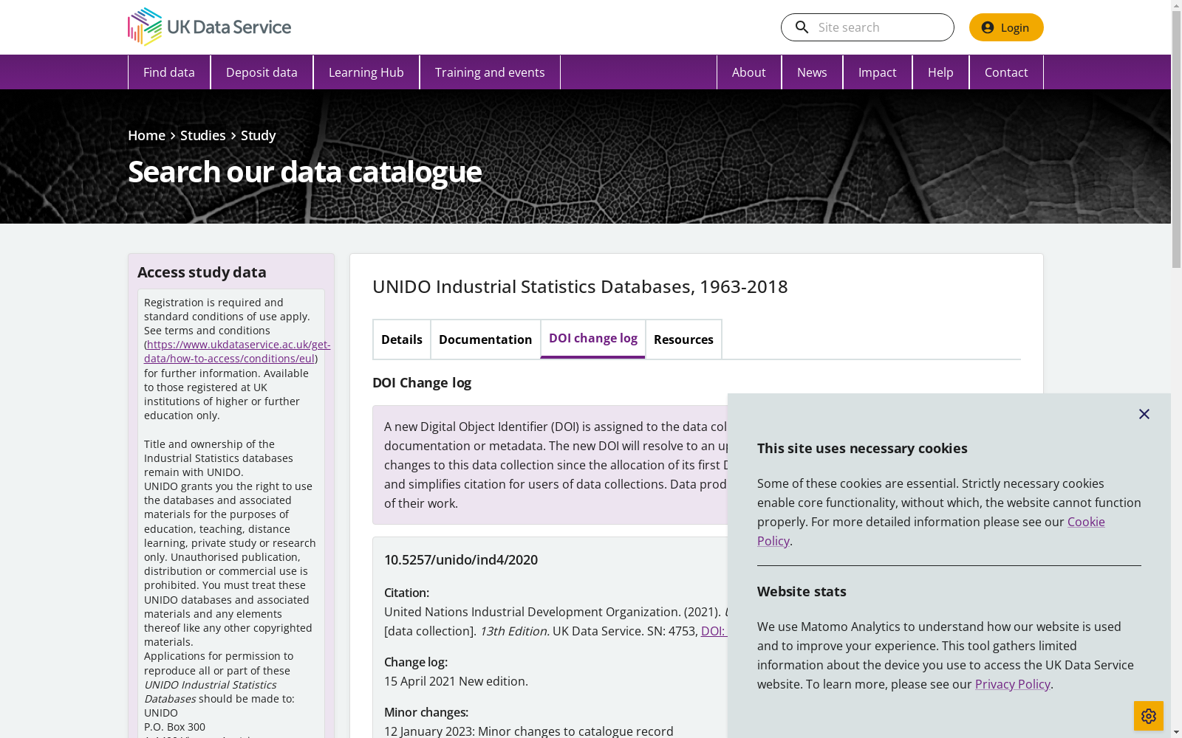Screen dimensions: 1182x738
Task: Follow the DOI link in the citation
Action: (714, 631)
